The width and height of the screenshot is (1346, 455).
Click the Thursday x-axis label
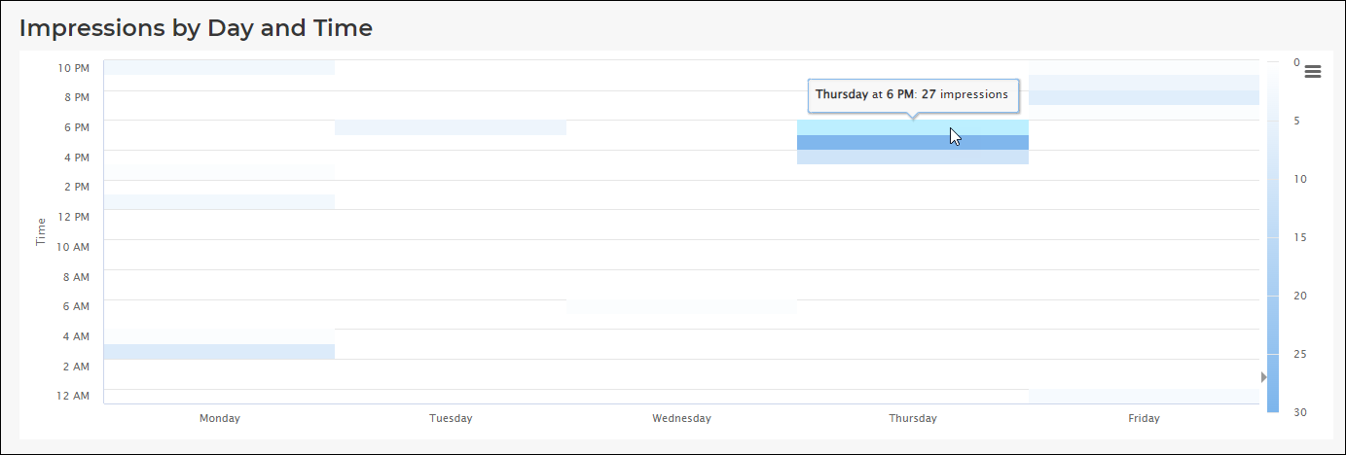pos(913,419)
